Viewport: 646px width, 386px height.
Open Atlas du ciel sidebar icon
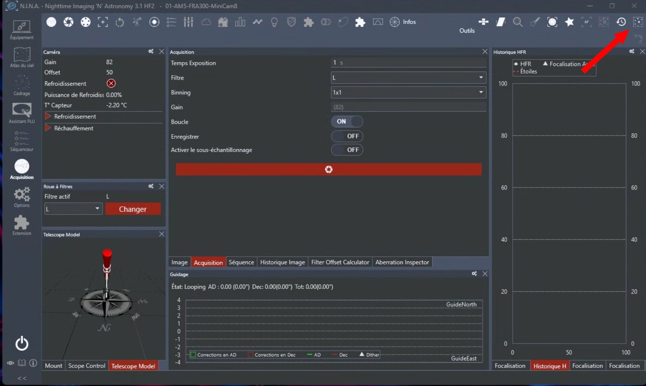[x=22, y=57]
